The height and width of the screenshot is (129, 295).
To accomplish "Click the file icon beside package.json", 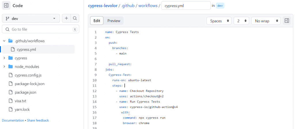I will pyautogui.click(x=11, y=92).
